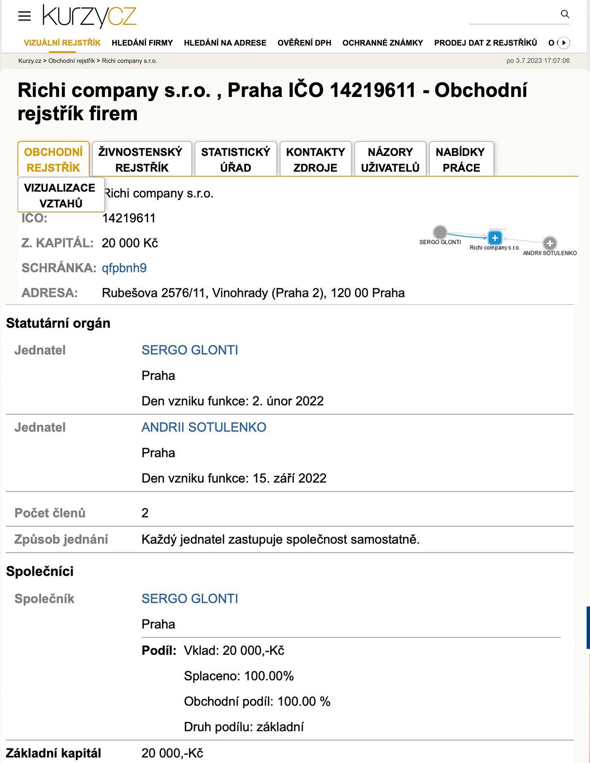Screen dimensions: 590x763
Task: Open the Živnostenský rejstřík tab
Action: click(142, 159)
